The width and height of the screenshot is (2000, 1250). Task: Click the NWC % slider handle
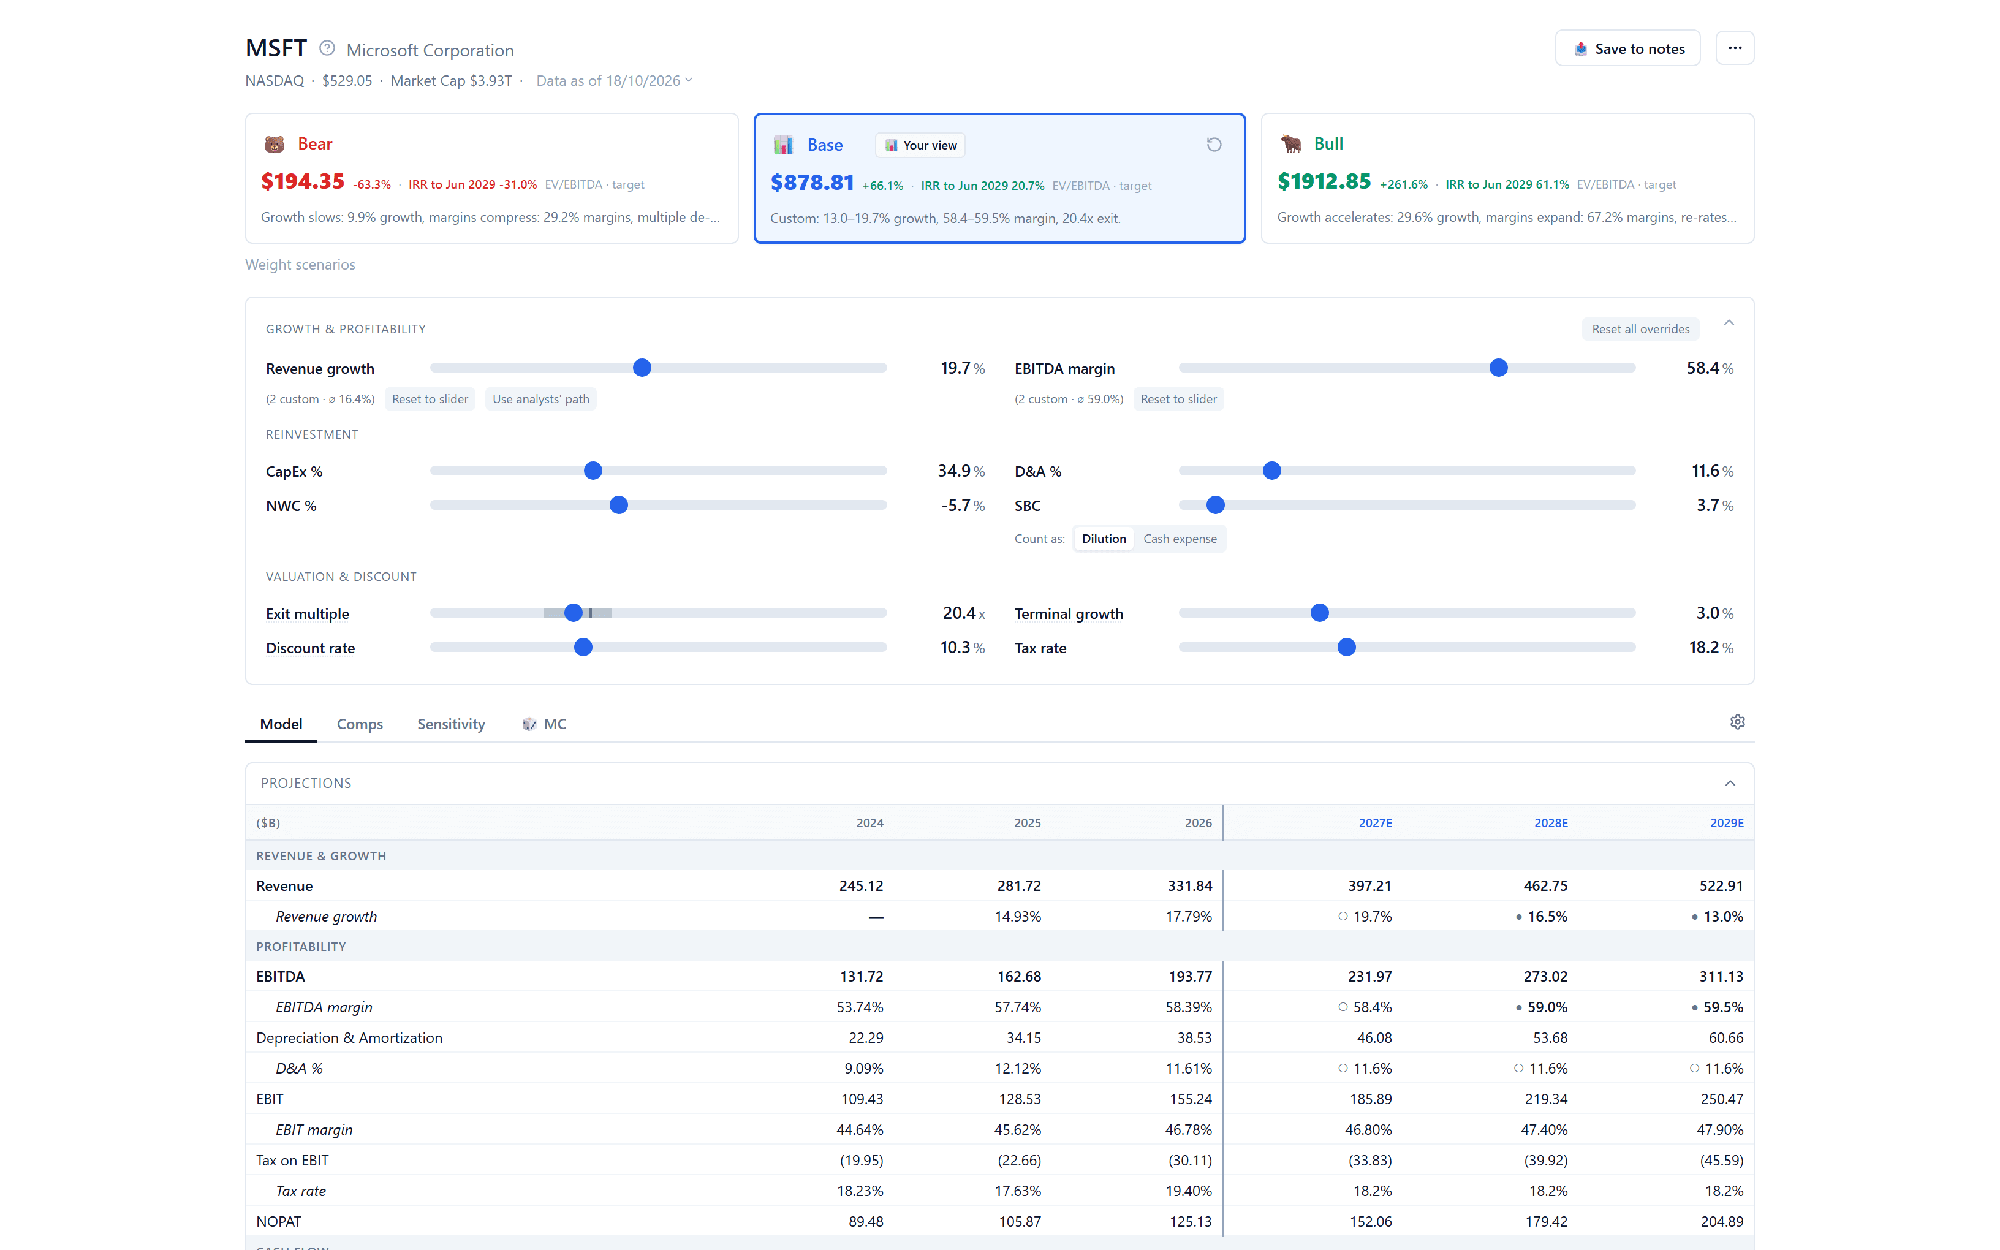(x=618, y=505)
